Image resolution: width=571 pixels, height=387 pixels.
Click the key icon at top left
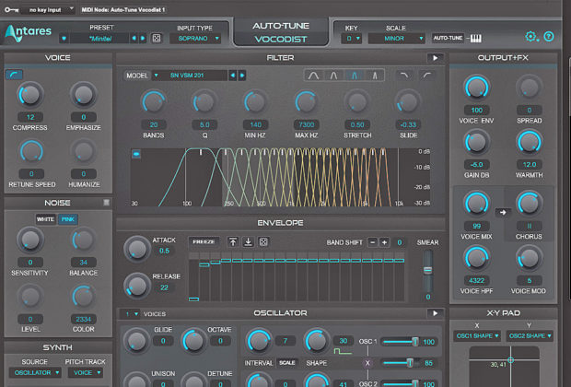[x=12, y=9]
